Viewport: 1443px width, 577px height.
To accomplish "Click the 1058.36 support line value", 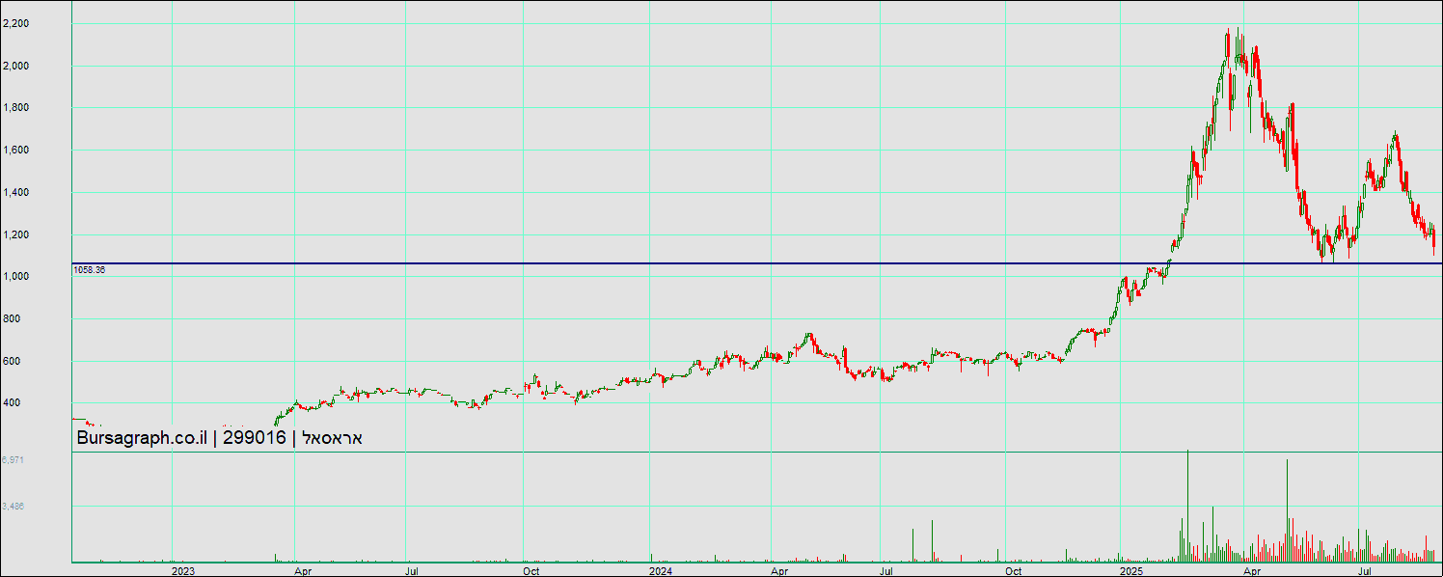I will coord(89,270).
